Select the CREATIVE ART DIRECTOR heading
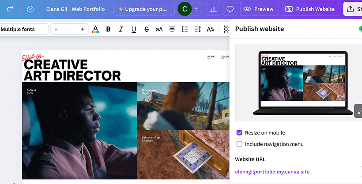The height and width of the screenshot is (184, 362). [72, 70]
